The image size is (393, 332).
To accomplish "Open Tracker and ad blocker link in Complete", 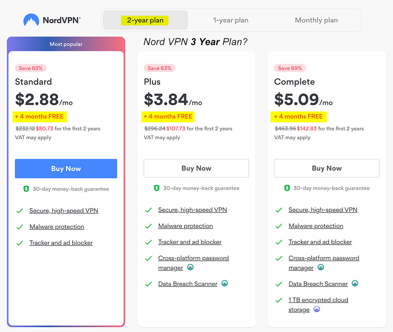I will 320,242.
